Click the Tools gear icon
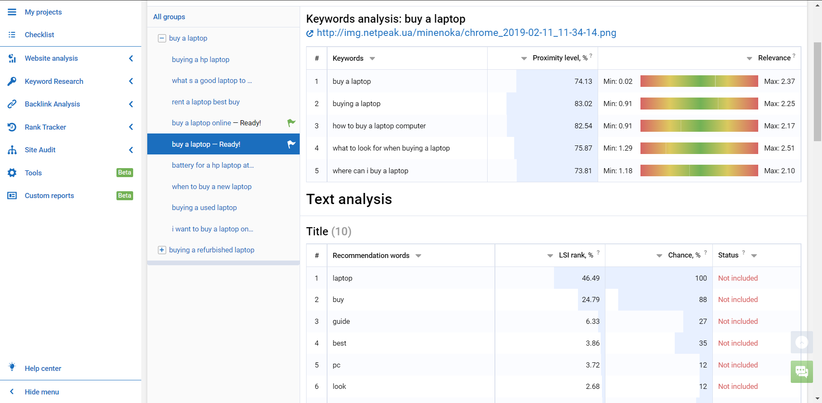Viewport: 822px width, 403px height. pyautogui.click(x=12, y=173)
